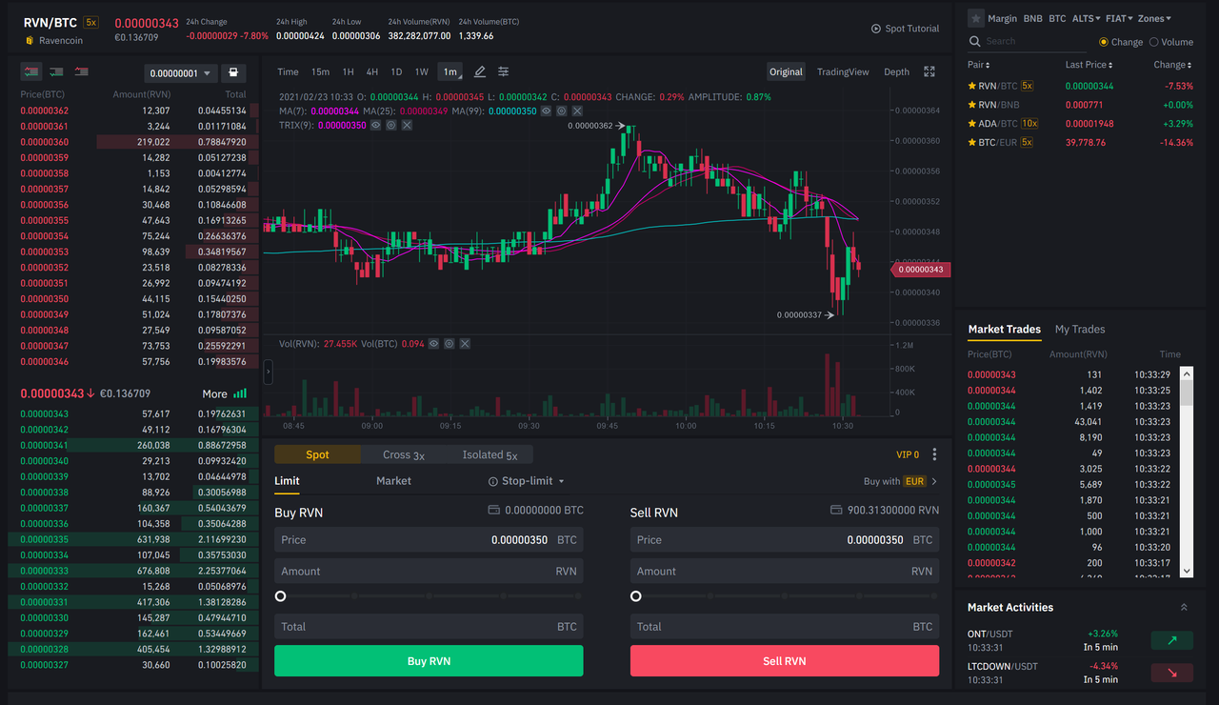This screenshot has width=1219, height=705.
Task: Toggle MA indicator visibility eye
Action: (x=547, y=111)
